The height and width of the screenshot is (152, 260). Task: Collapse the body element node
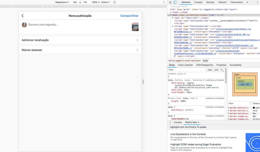point(171,15)
